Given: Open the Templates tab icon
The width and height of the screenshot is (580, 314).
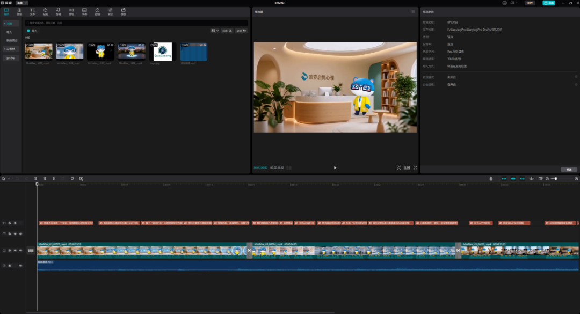Looking at the screenshot, I should click(123, 12).
